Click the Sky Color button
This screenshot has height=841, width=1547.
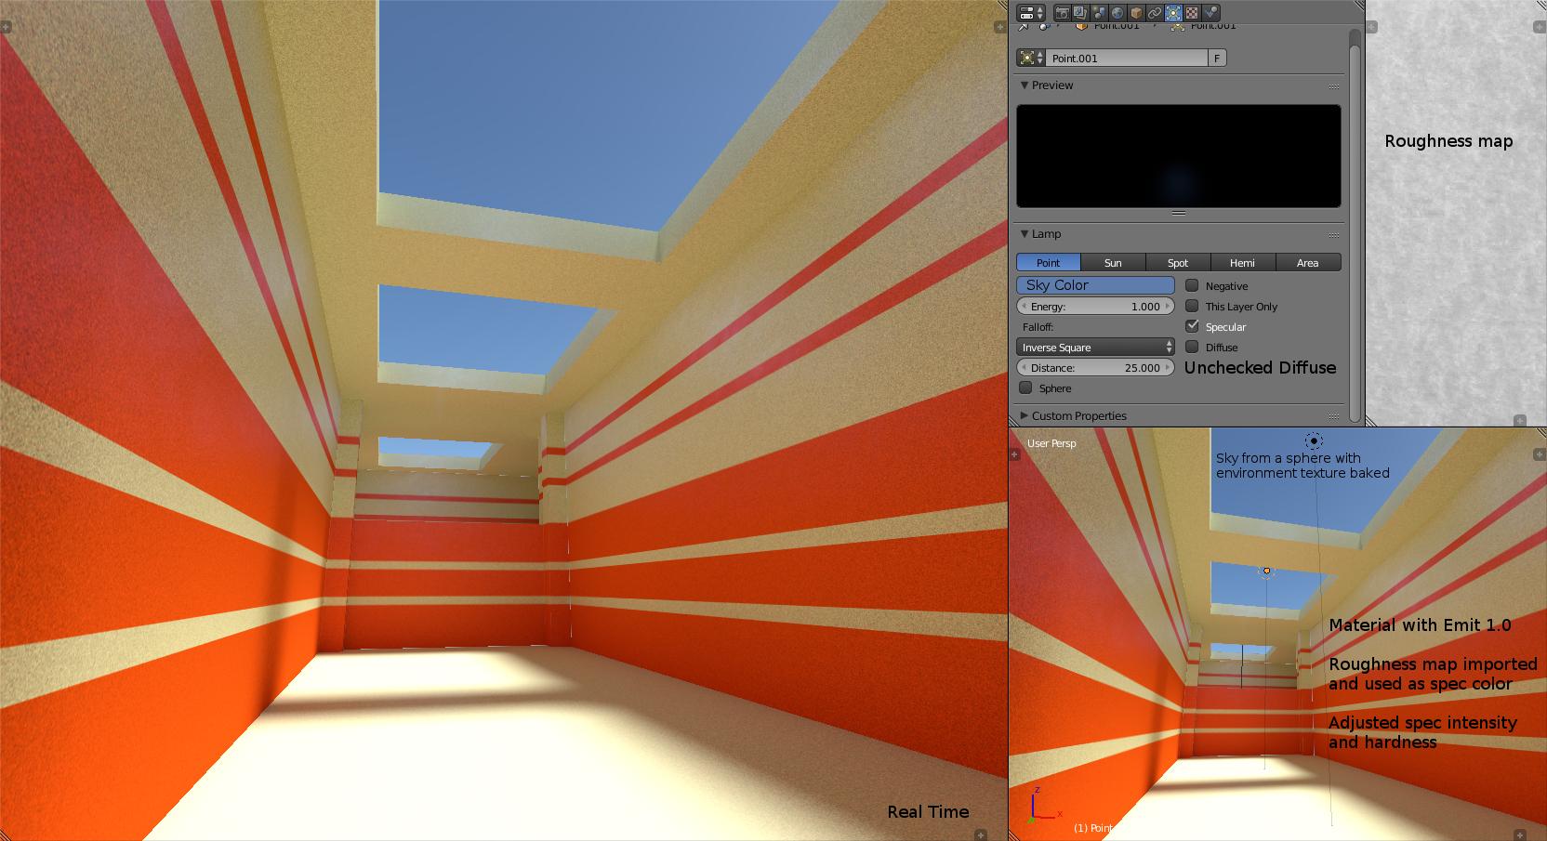click(1095, 285)
